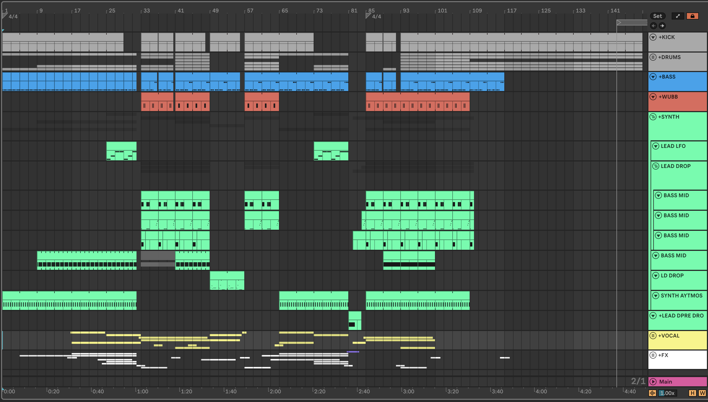
Task: Click the +FX group track title
Action: 663,355
